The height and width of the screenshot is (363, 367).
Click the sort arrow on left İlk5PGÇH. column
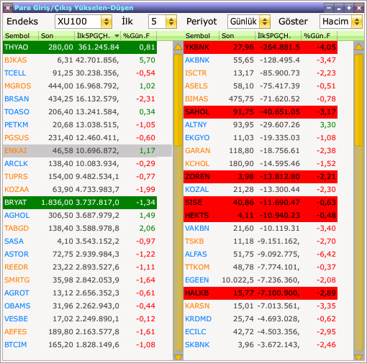click(117, 36)
